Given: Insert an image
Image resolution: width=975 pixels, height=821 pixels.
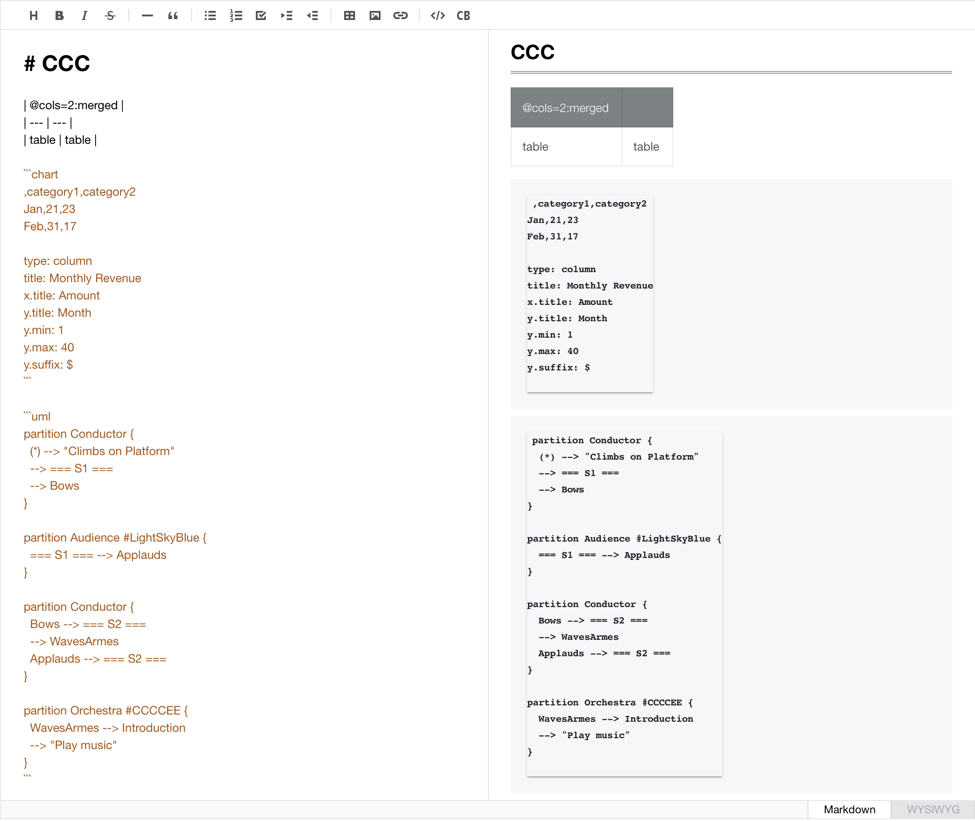Looking at the screenshot, I should [375, 15].
